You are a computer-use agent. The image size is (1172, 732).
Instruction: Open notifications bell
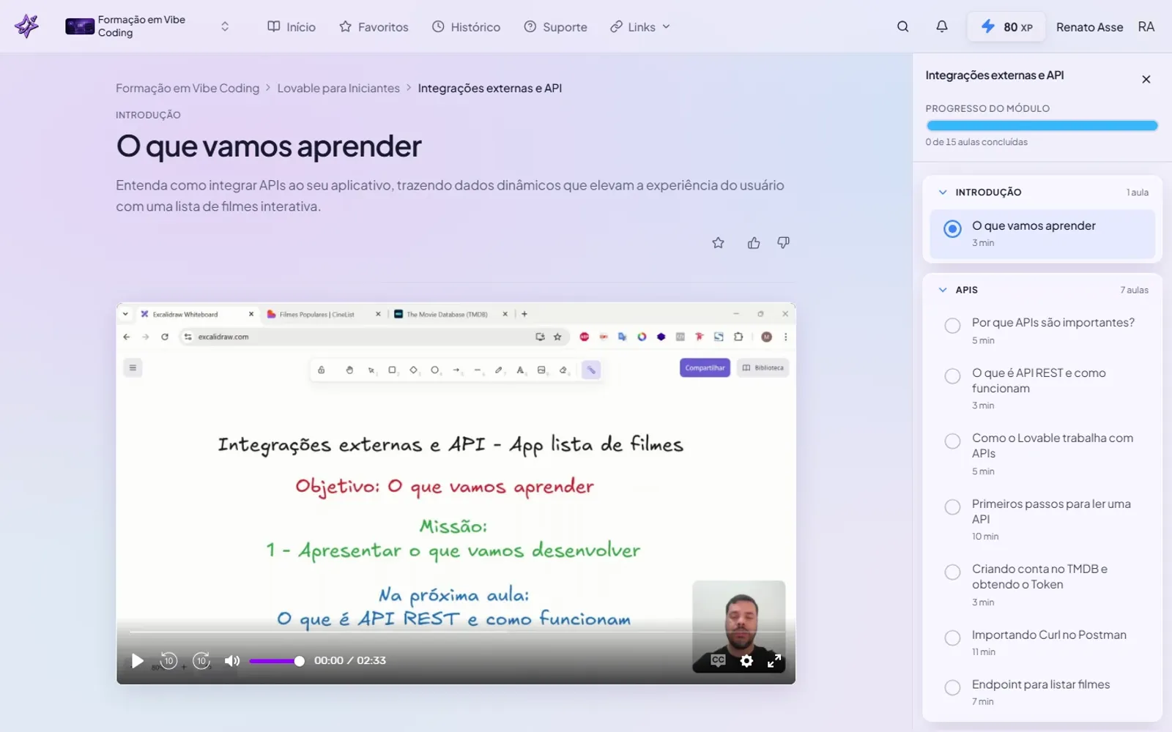[942, 26]
